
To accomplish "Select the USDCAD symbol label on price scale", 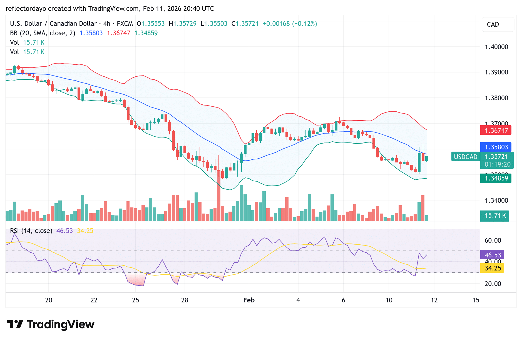I will (465, 157).
